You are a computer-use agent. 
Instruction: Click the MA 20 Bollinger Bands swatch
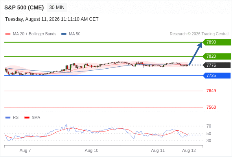pyautogui.click(x=8, y=34)
